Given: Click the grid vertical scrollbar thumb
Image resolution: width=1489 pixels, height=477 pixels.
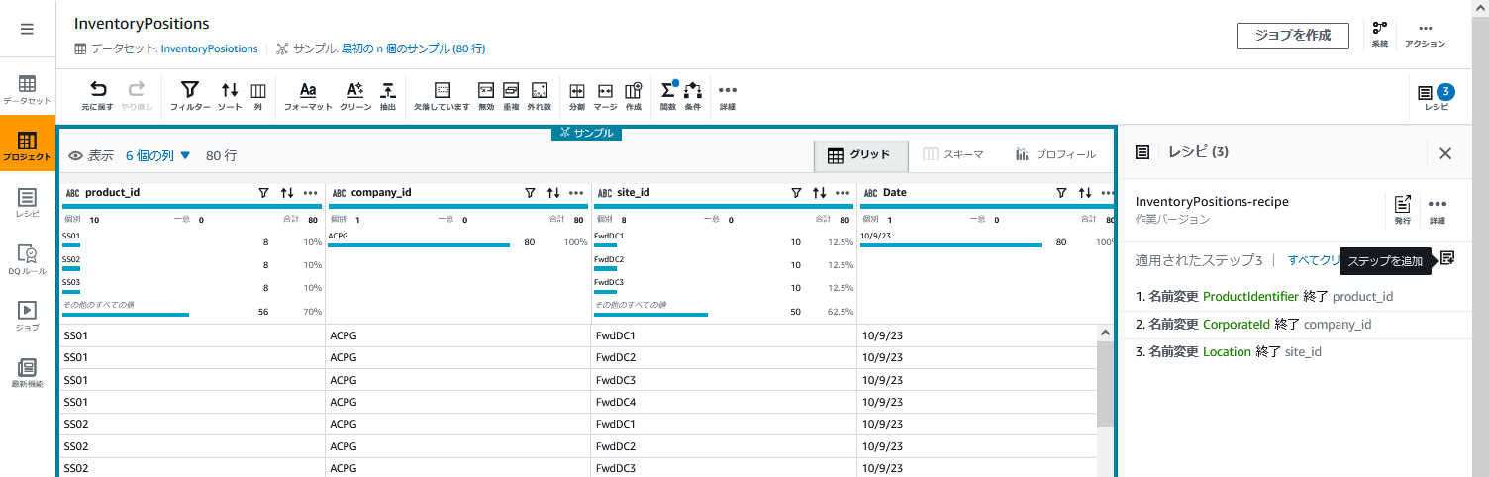Looking at the screenshot, I should pyautogui.click(x=1105, y=383).
